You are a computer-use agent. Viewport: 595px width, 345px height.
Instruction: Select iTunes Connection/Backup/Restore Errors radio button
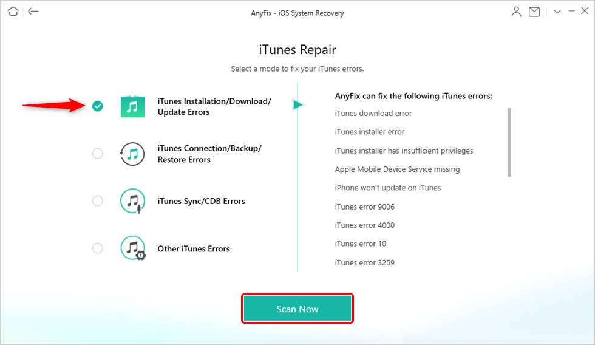pos(98,153)
